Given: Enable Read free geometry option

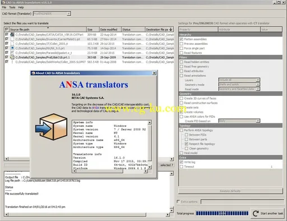Looking at the screenshot, I should (x=181, y=66).
